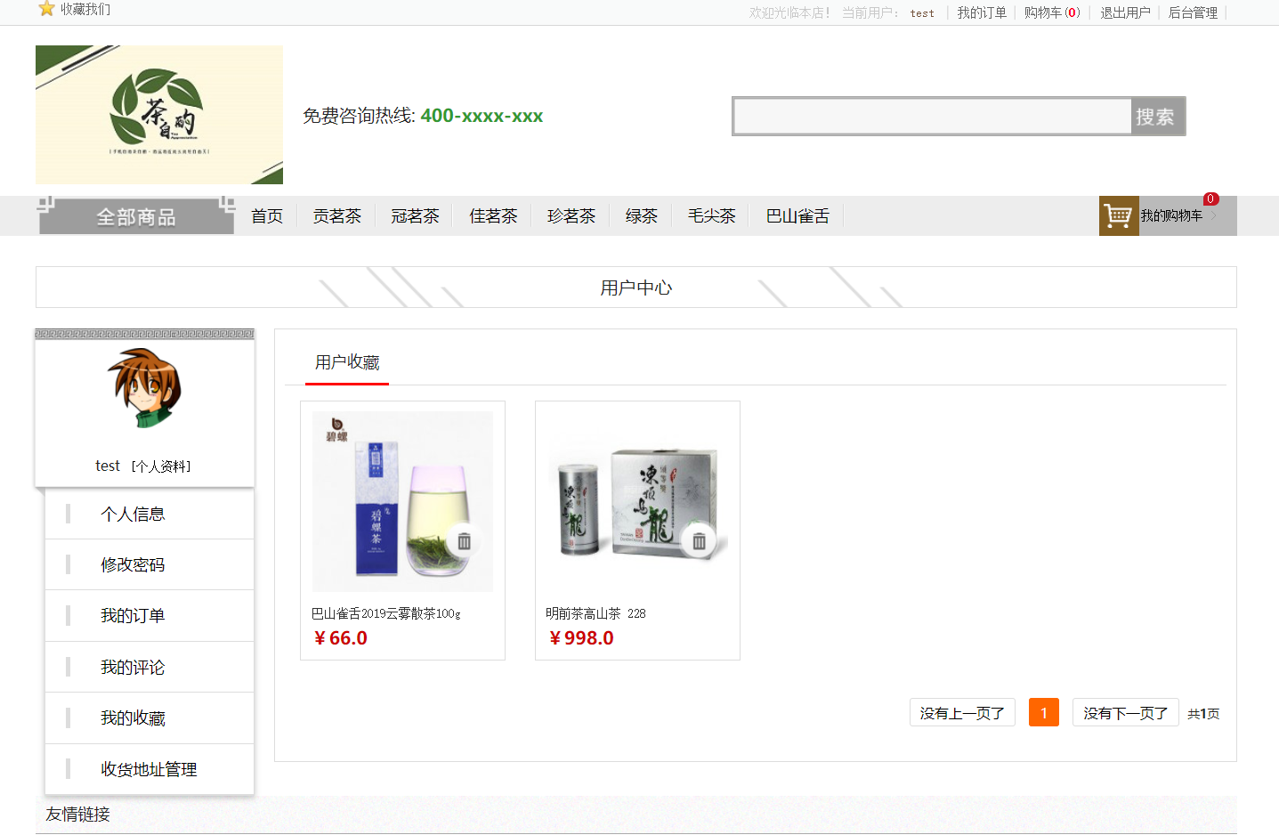Click the star favorites icon

pyautogui.click(x=46, y=9)
